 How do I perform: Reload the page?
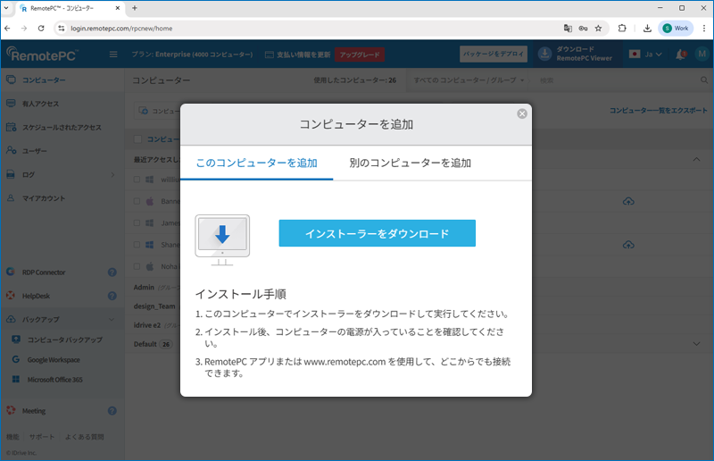41,29
